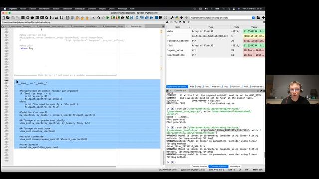This screenshot has width=319, height=179.
Task: Switch to betools.py editor tab
Action: click(136, 26)
